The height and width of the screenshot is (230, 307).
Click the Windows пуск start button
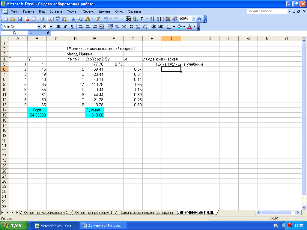(14, 226)
